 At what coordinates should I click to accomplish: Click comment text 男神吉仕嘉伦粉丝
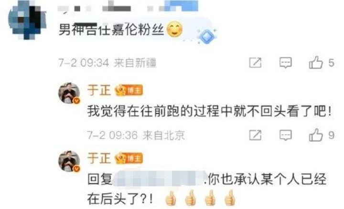111,30
